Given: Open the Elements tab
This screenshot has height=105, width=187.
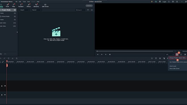Looking at the screenshot, I should pos(36,5).
